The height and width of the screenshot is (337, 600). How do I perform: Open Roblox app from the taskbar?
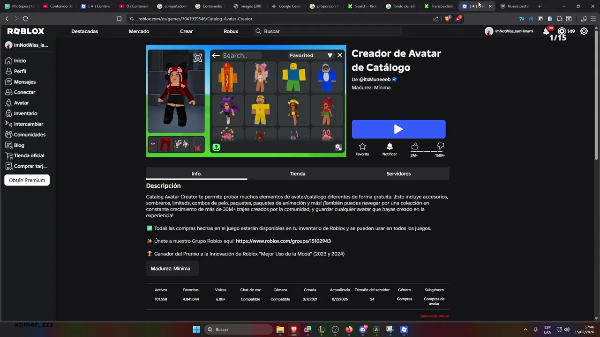(404, 330)
